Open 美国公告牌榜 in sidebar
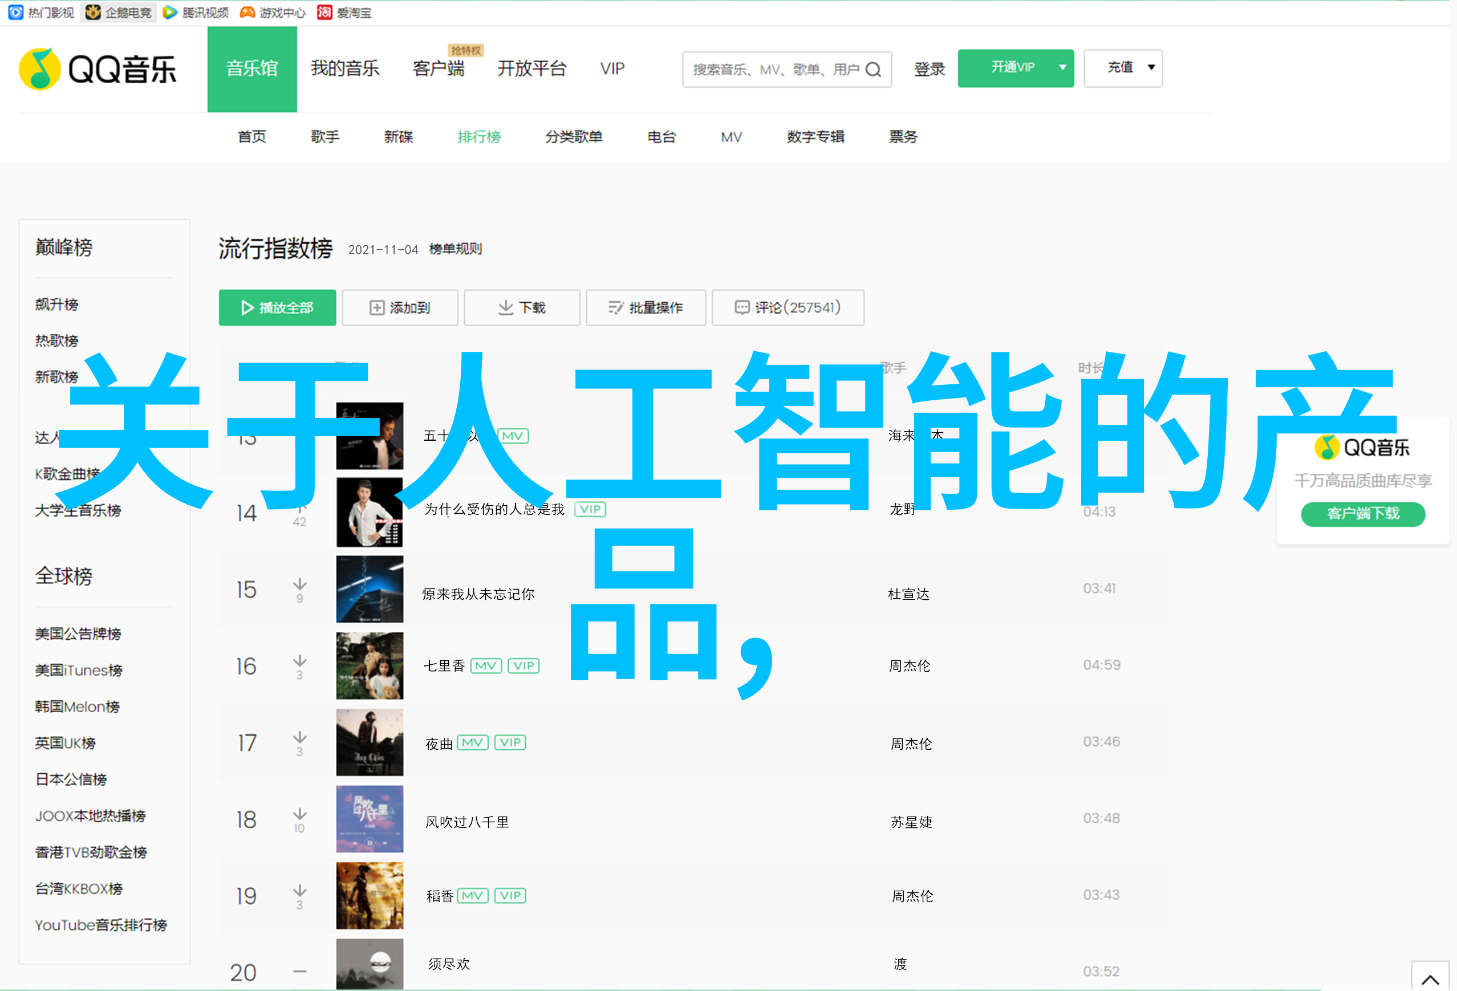 click(x=78, y=633)
